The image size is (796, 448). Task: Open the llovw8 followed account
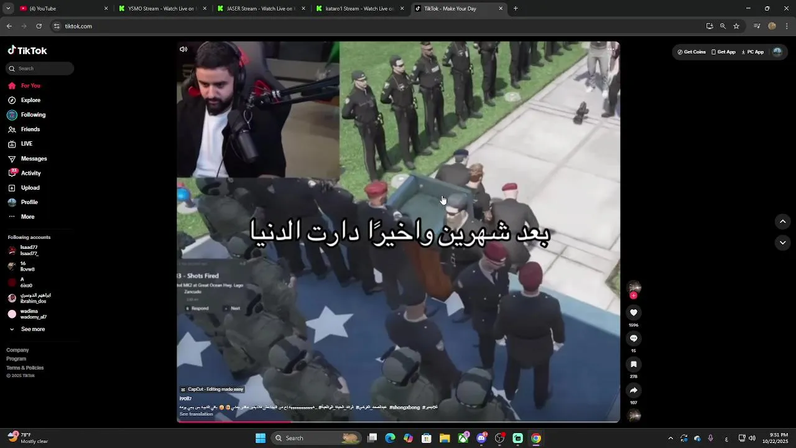[22, 266]
